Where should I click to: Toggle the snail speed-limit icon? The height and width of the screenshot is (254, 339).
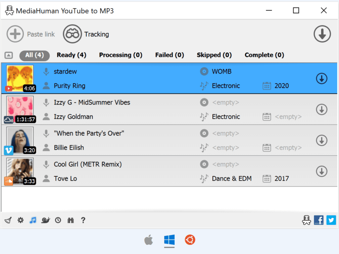(x=45, y=220)
